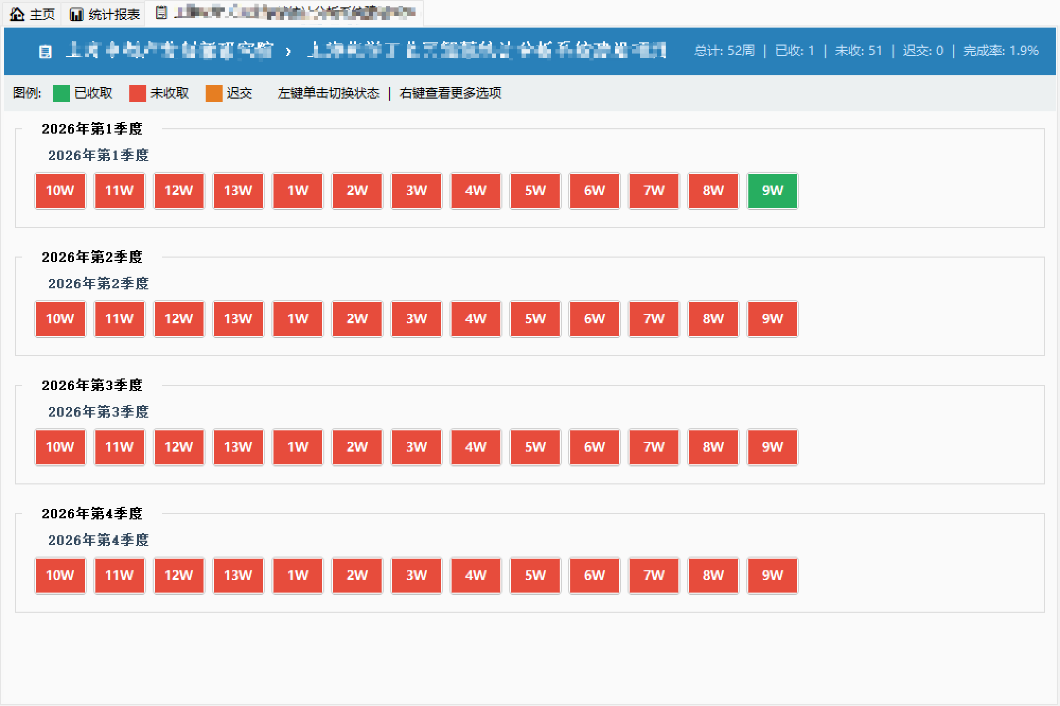
Task: Click the 8W button in quarter 1
Action: coord(713,191)
